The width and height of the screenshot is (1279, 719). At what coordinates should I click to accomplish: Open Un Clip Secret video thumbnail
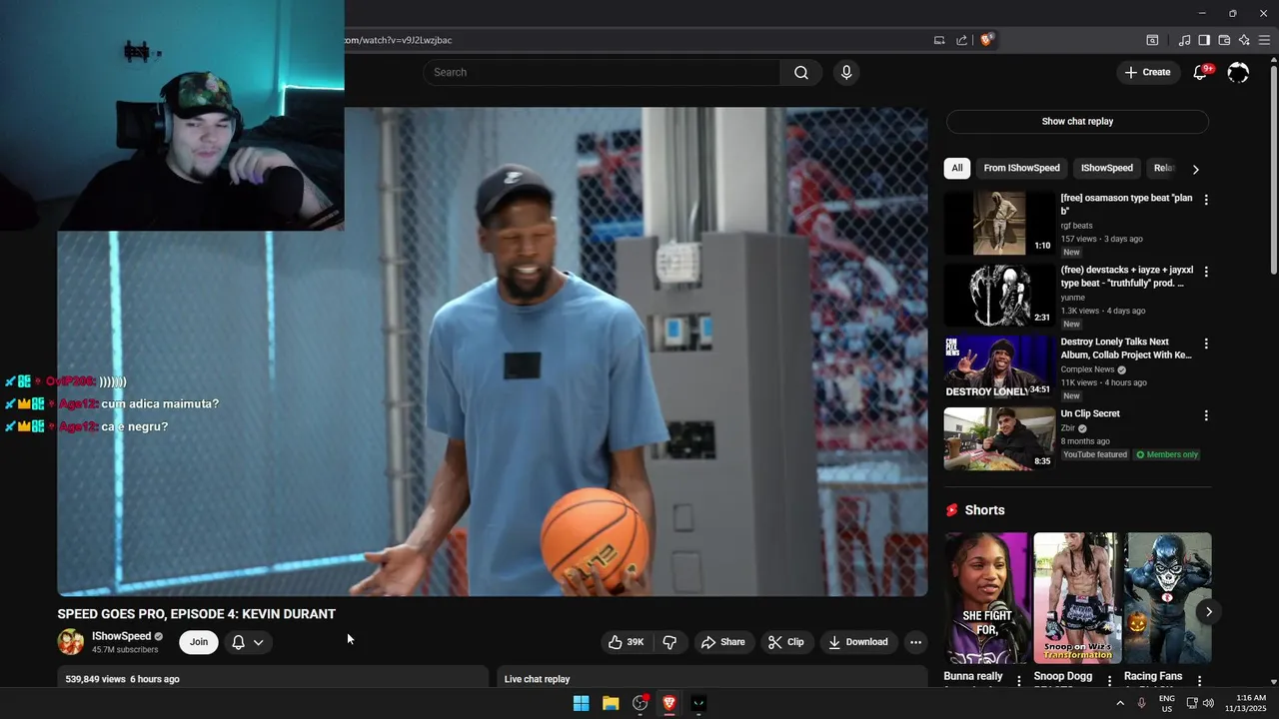point(999,439)
